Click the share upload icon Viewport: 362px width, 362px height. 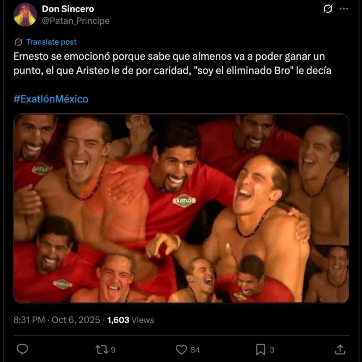point(340,350)
